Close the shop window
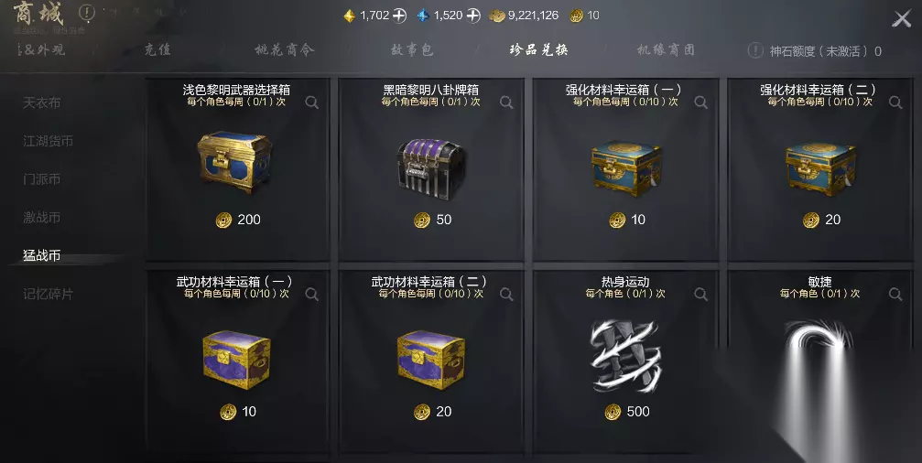The height and width of the screenshot is (463, 922). point(902,19)
